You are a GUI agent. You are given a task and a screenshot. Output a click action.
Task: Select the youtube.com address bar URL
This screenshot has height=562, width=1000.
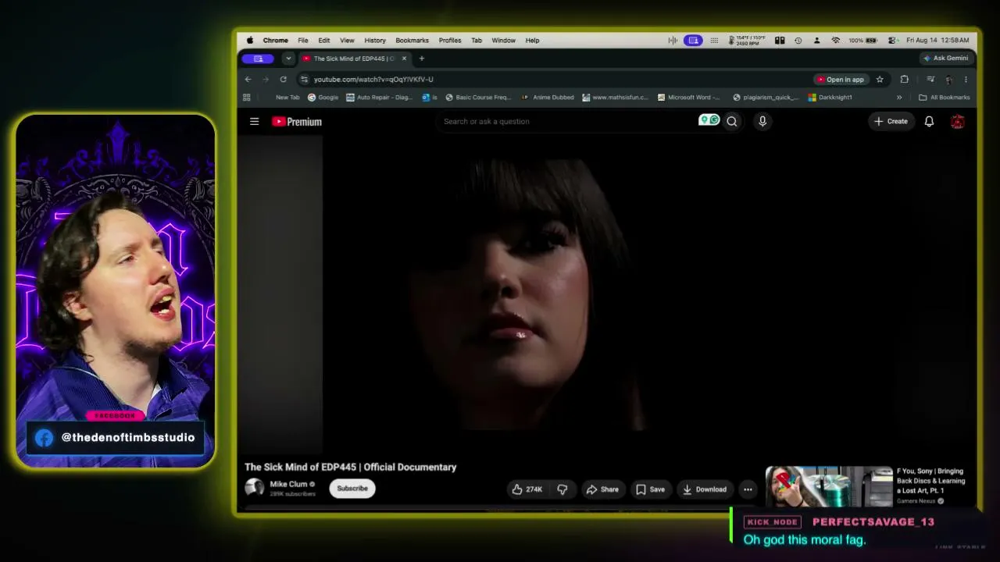click(373, 79)
